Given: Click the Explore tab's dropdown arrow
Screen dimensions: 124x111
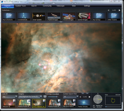Looking at the screenshot, I should tap(8, 7).
